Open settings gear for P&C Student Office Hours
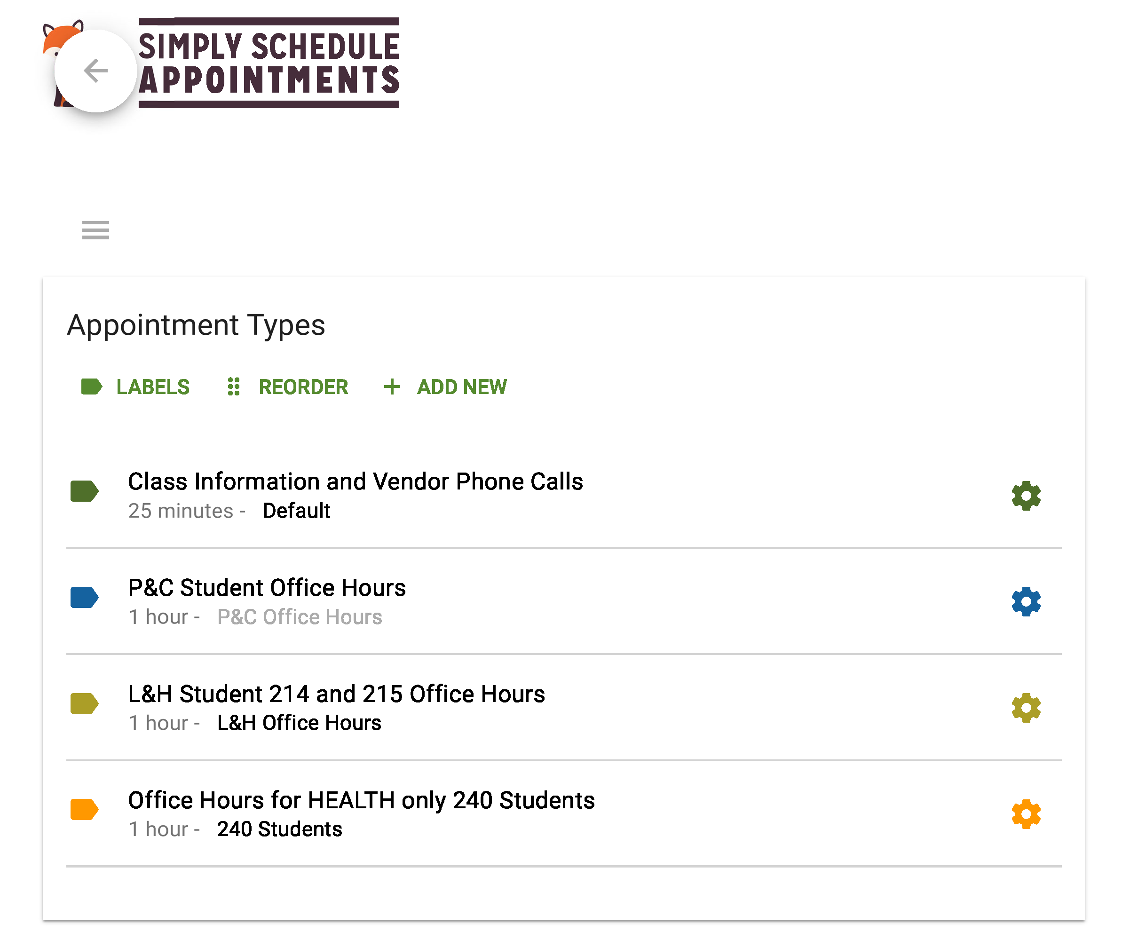Image resolution: width=1130 pixels, height=939 pixels. pyautogui.click(x=1026, y=601)
